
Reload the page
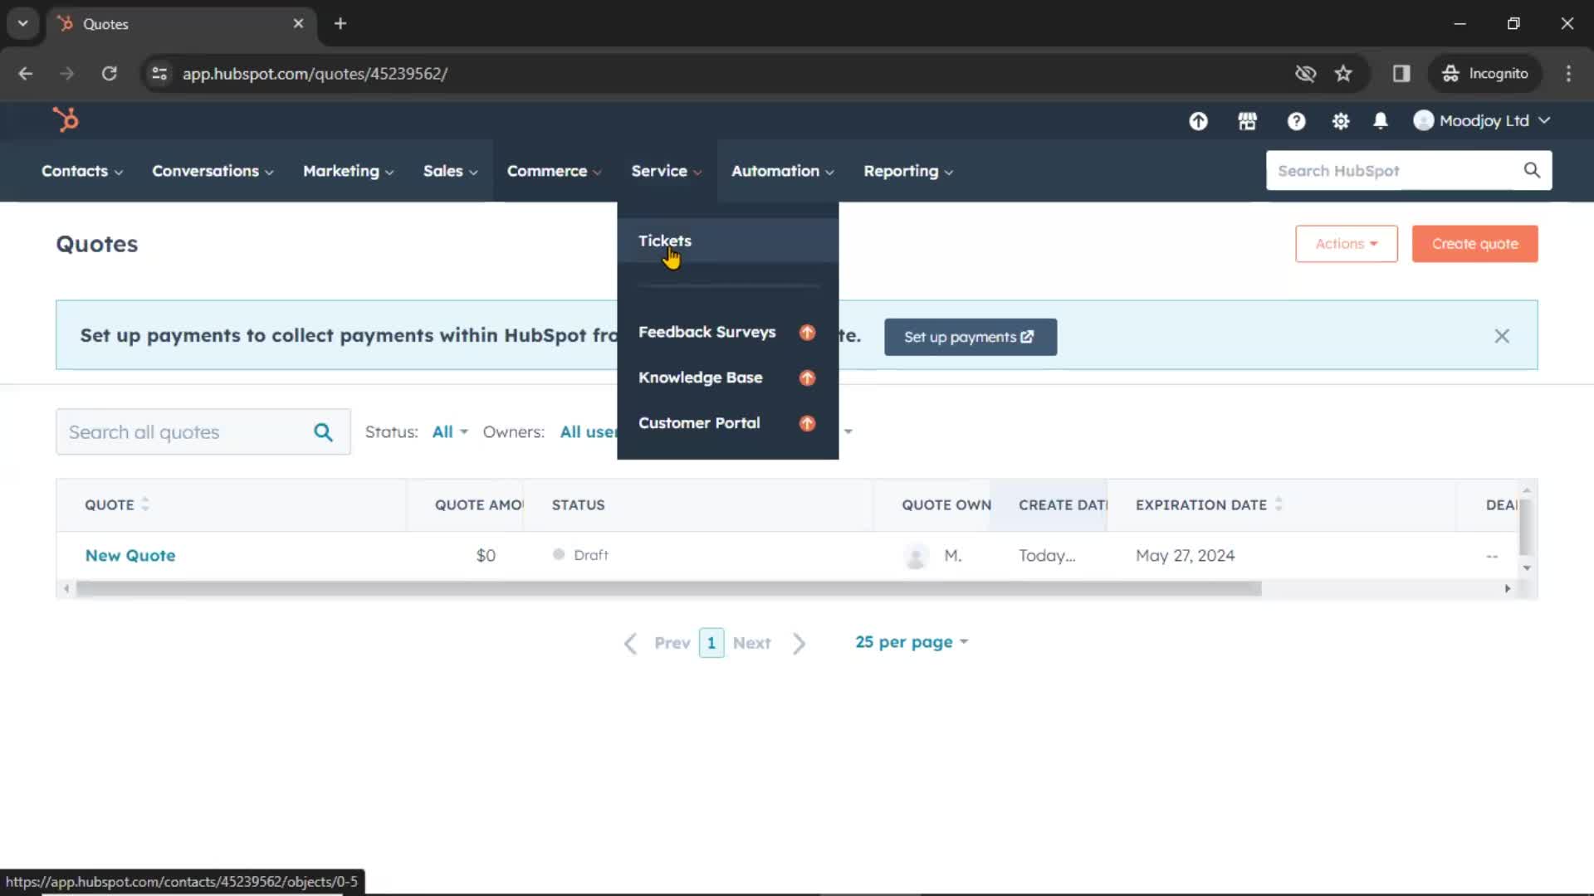click(109, 74)
